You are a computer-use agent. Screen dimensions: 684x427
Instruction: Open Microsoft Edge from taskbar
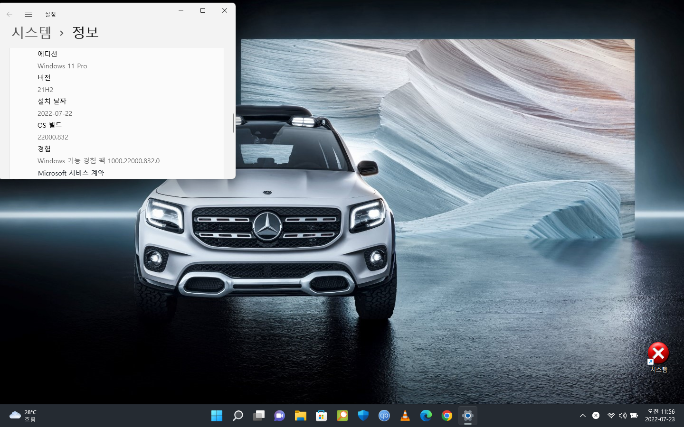tap(426, 416)
